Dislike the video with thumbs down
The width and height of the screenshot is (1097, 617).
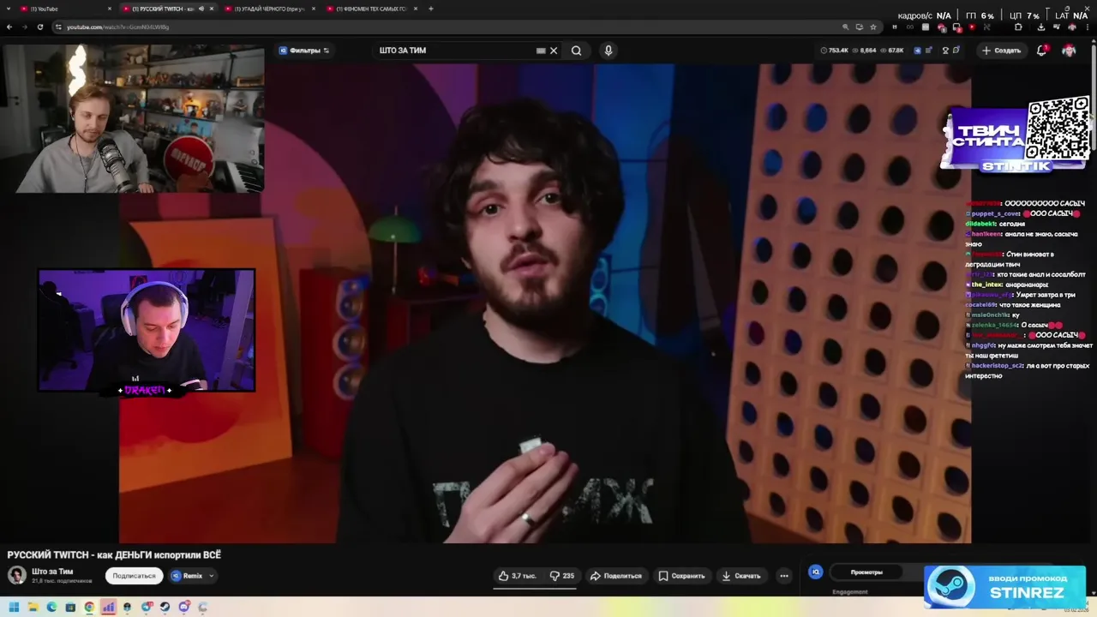click(x=562, y=576)
